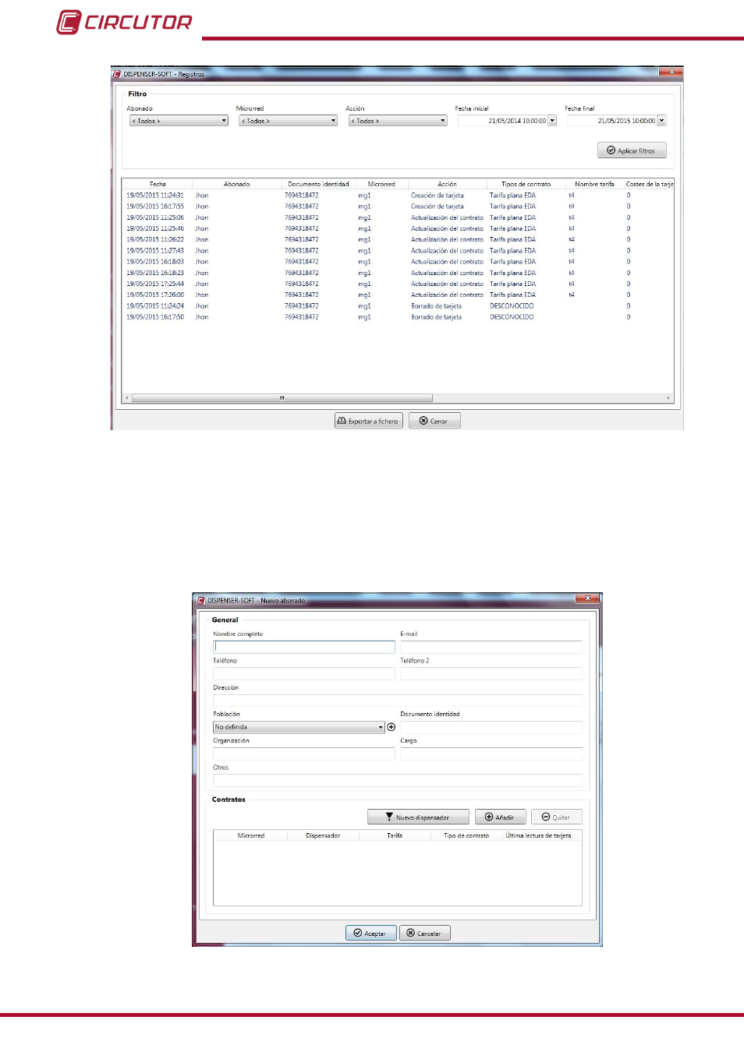Click the Microrred column header in Contratos
This screenshot has width=744, height=1052.
(251, 835)
